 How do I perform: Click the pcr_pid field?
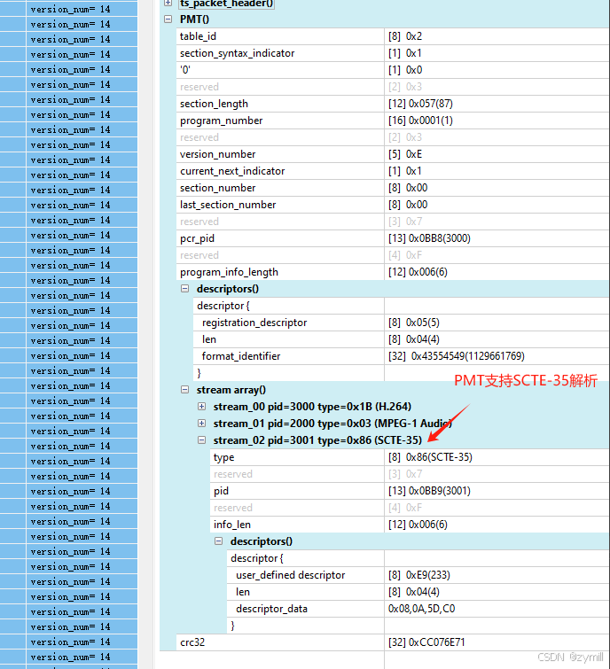pos(392,238)
